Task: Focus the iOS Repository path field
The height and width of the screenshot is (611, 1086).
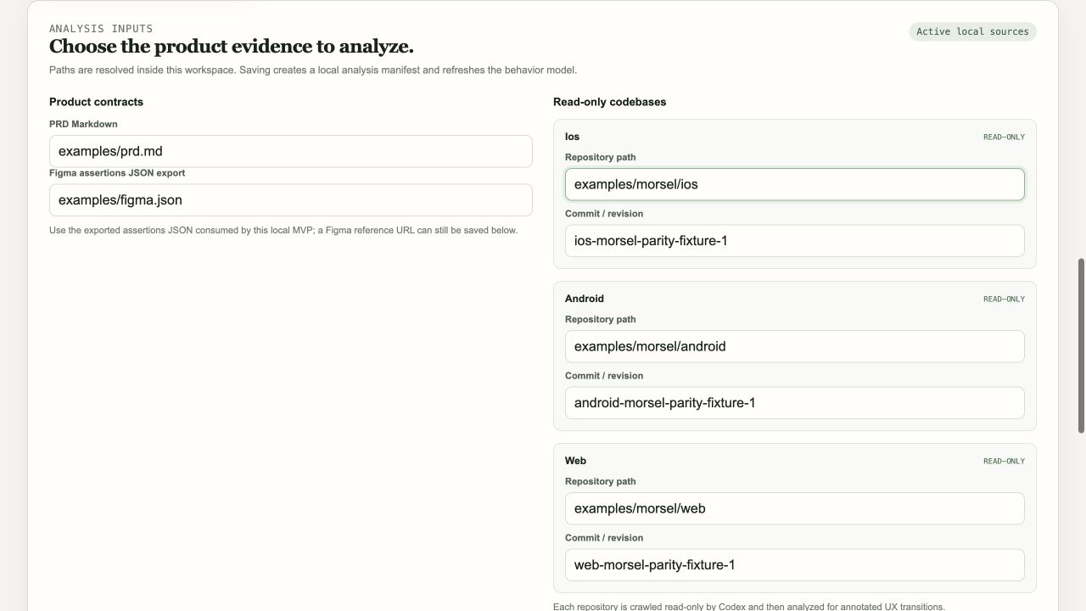Action: pyautogui.click(x=794, y=184)
